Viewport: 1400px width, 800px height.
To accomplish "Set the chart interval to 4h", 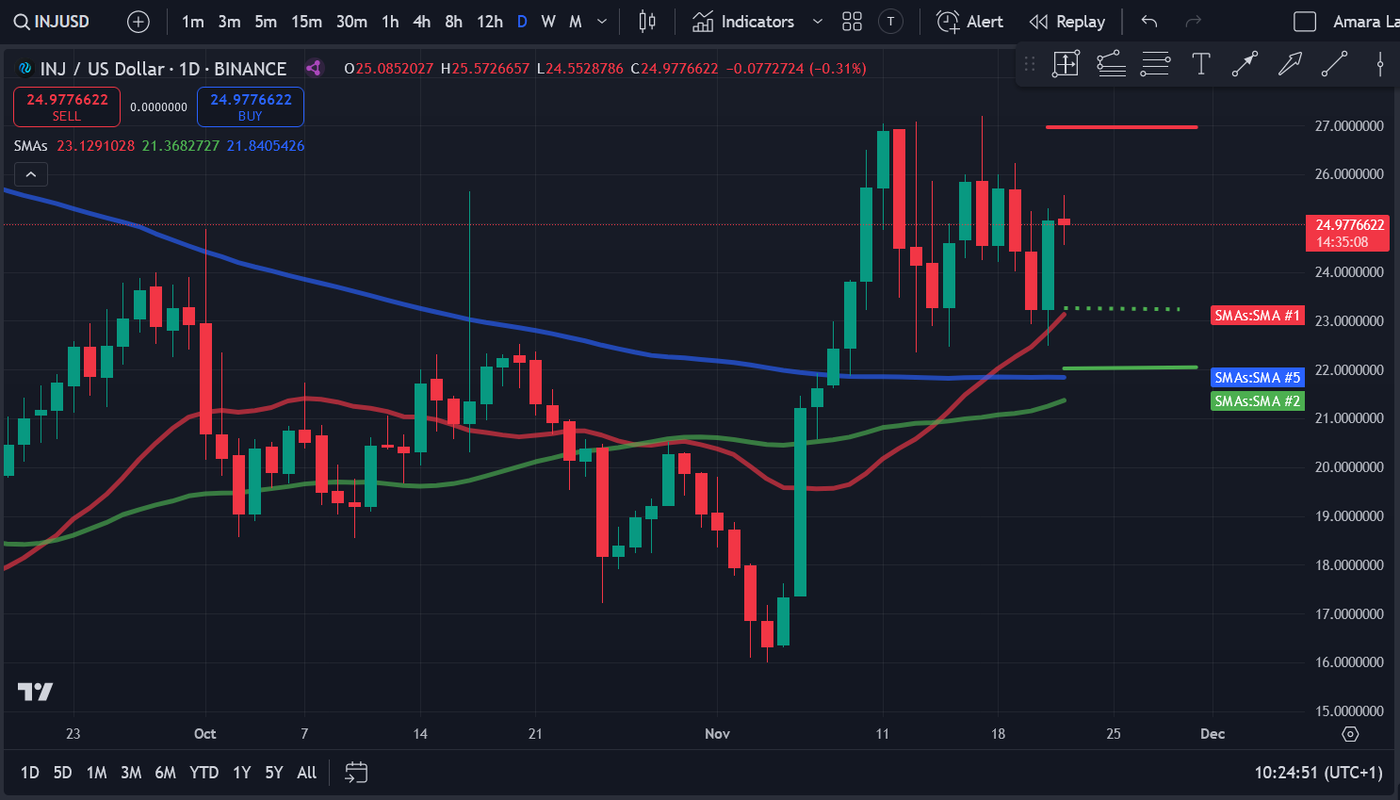I will click(x=422, y=22).
